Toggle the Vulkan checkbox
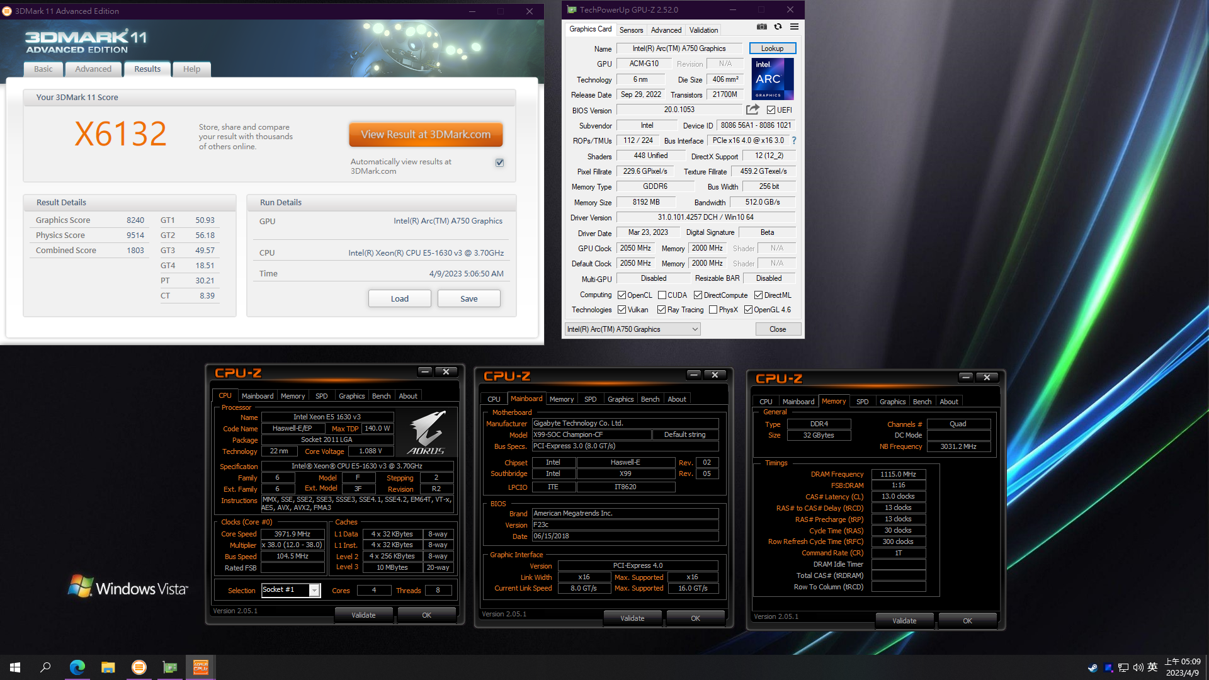Screen dimensions: 1209x680 click(x=622, y=309)
